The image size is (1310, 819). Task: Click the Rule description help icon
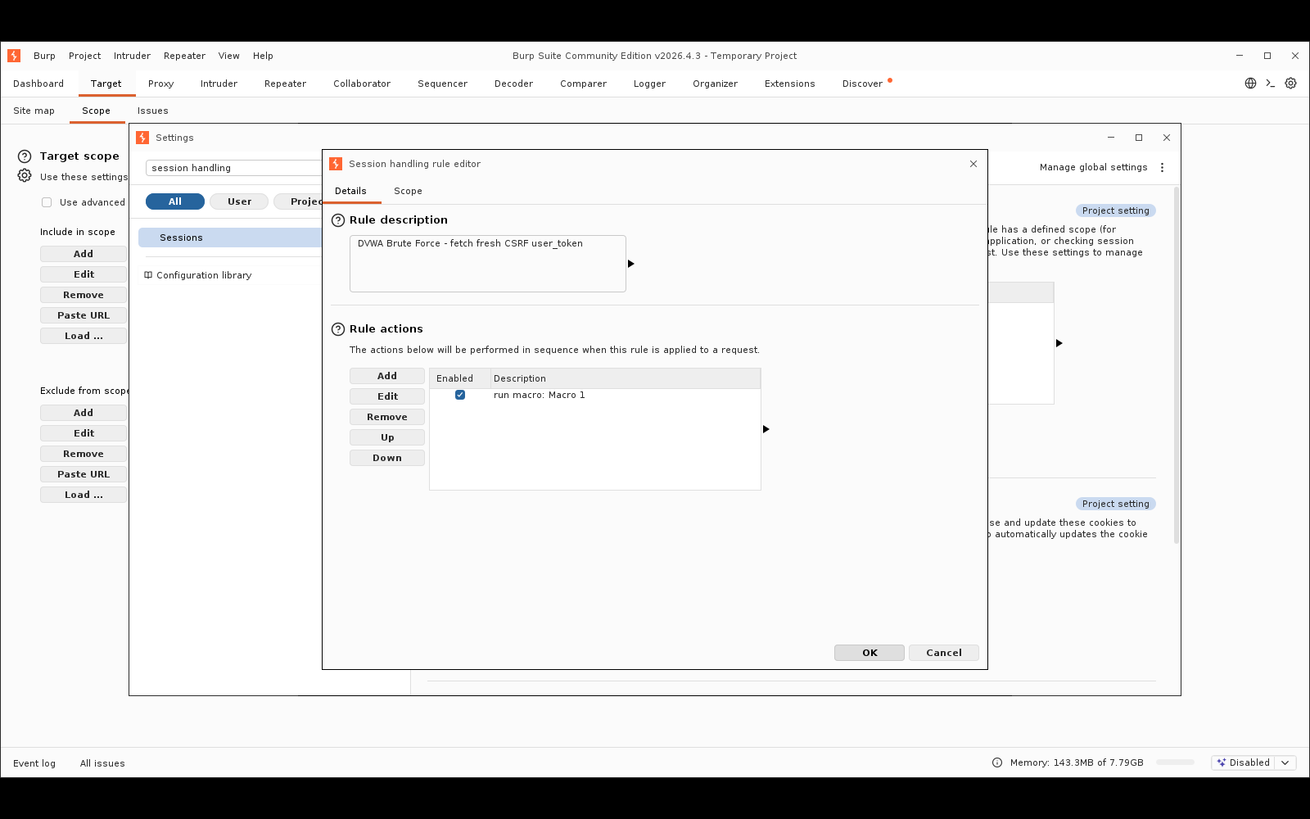coord(338,220)
